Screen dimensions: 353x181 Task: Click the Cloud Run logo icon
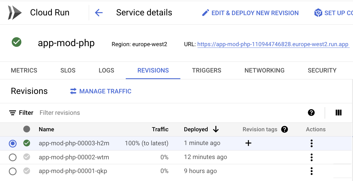pos(15,13)
